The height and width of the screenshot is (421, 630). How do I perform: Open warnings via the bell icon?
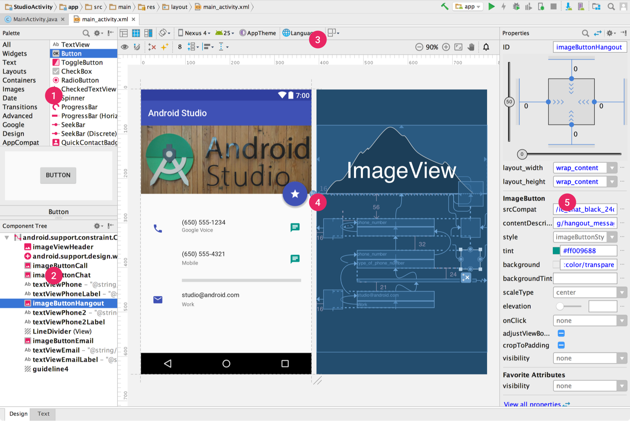point(486,47)
